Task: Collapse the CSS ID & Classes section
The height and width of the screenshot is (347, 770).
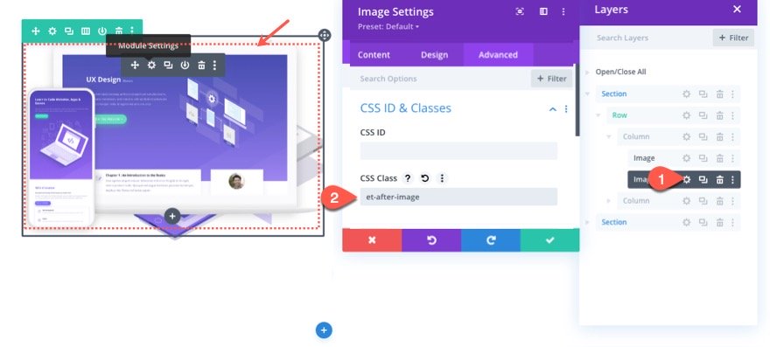Action: 552,109
